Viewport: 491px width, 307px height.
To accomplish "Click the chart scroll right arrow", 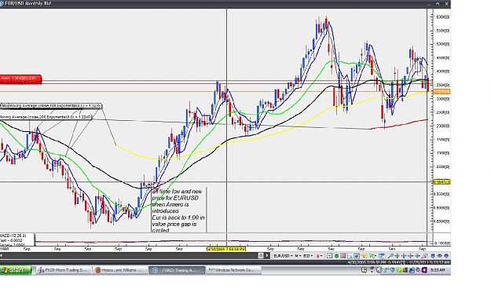I will pos(267,255).
